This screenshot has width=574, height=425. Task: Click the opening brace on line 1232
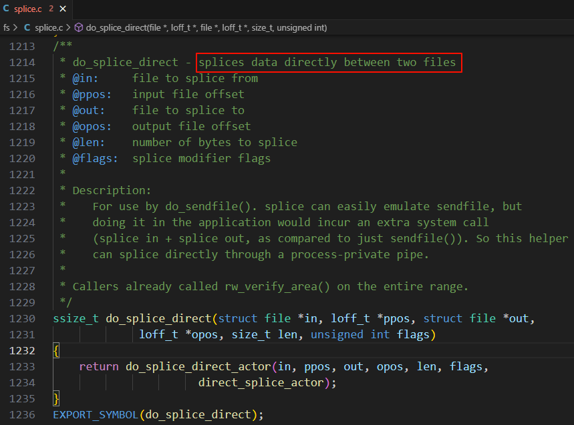pos(56,351)
